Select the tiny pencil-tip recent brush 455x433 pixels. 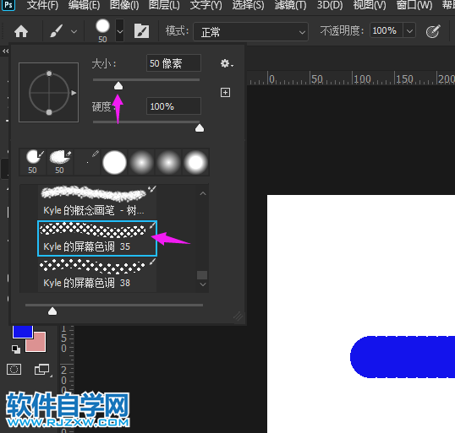coord(87,161)
